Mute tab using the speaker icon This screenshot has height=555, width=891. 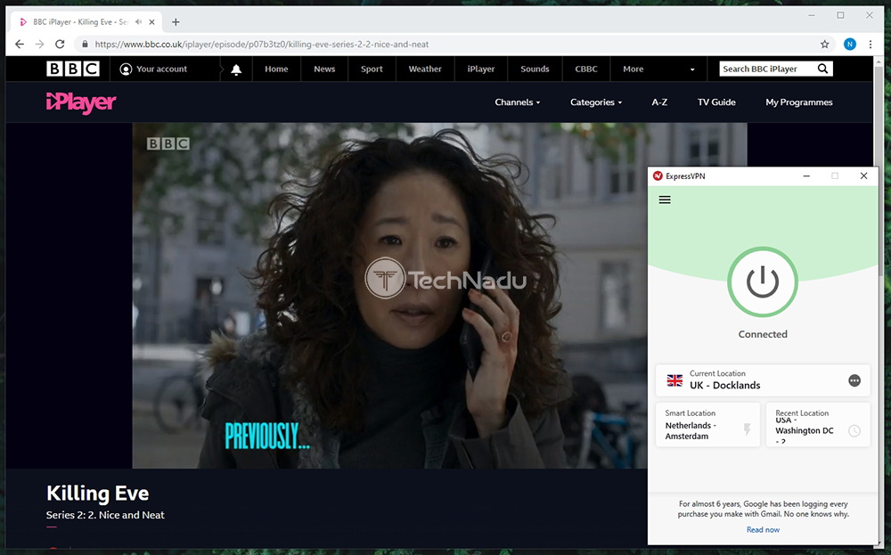click(138, 22)
